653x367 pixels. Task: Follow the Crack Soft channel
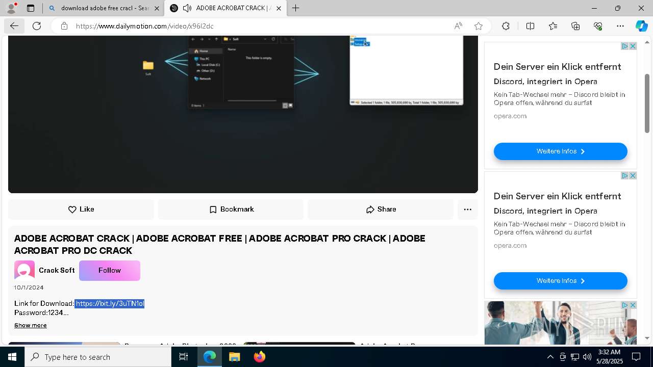click(x=110, y=271)
